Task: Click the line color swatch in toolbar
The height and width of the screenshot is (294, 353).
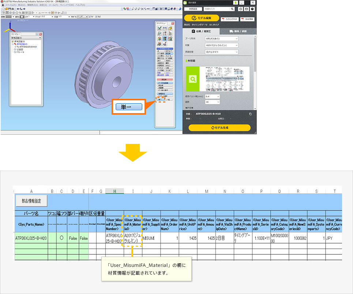Action: [22, 16]
